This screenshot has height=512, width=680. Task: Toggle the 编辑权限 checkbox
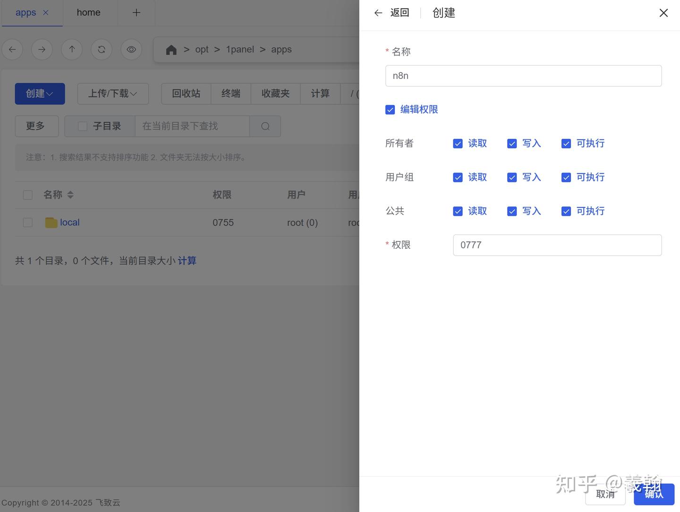coord(390,109)
